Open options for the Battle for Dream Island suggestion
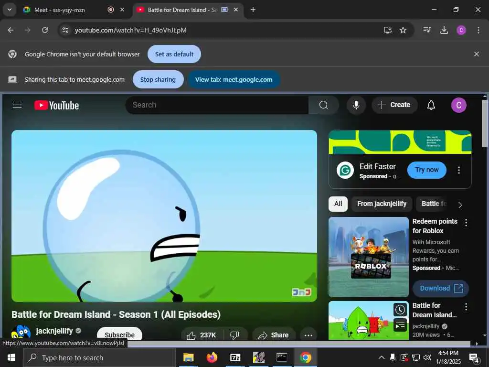The image size is (489, 367). (466, 307)
